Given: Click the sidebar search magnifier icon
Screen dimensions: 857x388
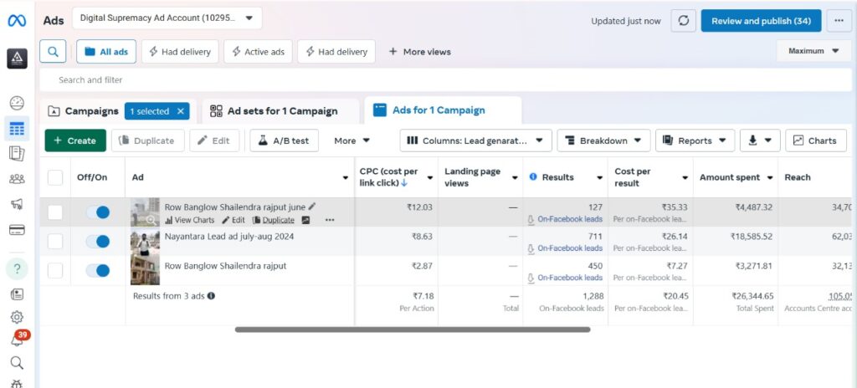Looking at the screenshot, I should tap(17, 363).
